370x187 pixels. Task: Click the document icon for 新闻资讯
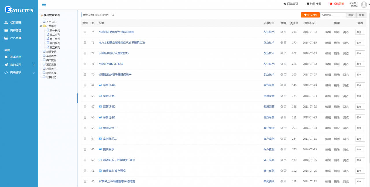pyautogui.click(x=44, y=51)
